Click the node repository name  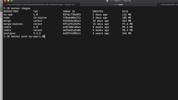tap(7, 18)
